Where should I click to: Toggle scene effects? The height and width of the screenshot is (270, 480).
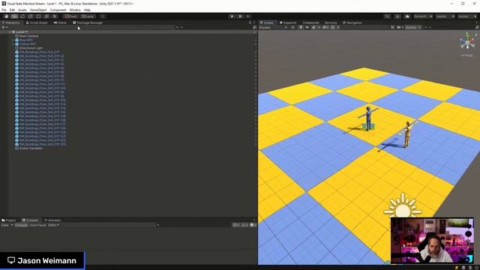point(313,27)
